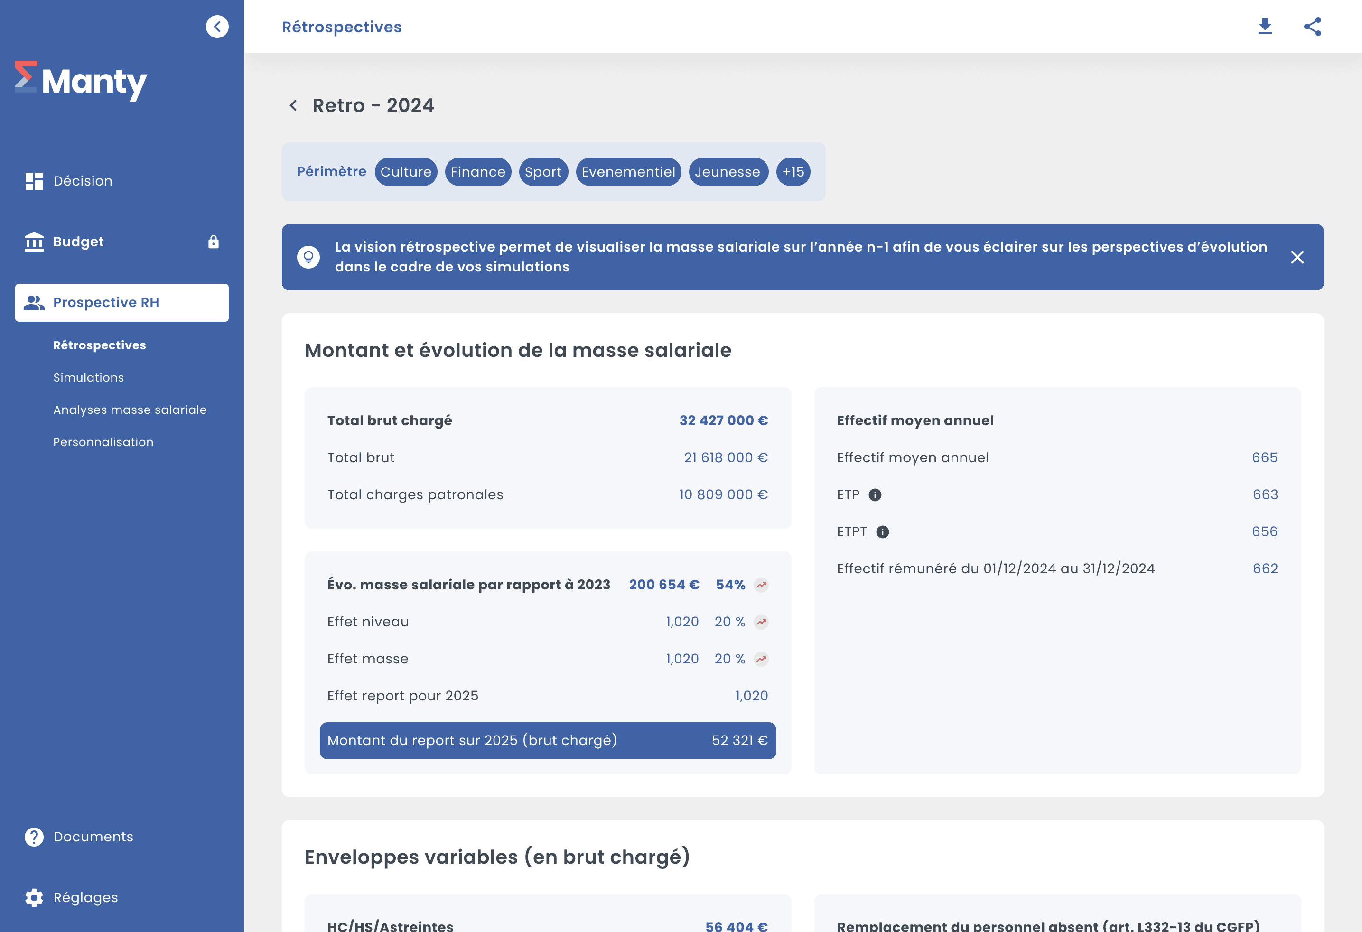1362x932 pixels.
Task: Click Effectif rémunéré value 662
Action: point(1265,569)
